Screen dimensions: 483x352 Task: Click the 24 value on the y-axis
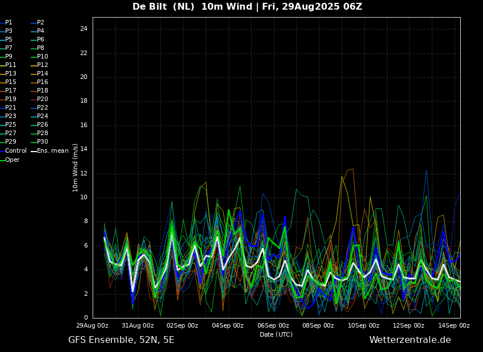pos(84,29)
